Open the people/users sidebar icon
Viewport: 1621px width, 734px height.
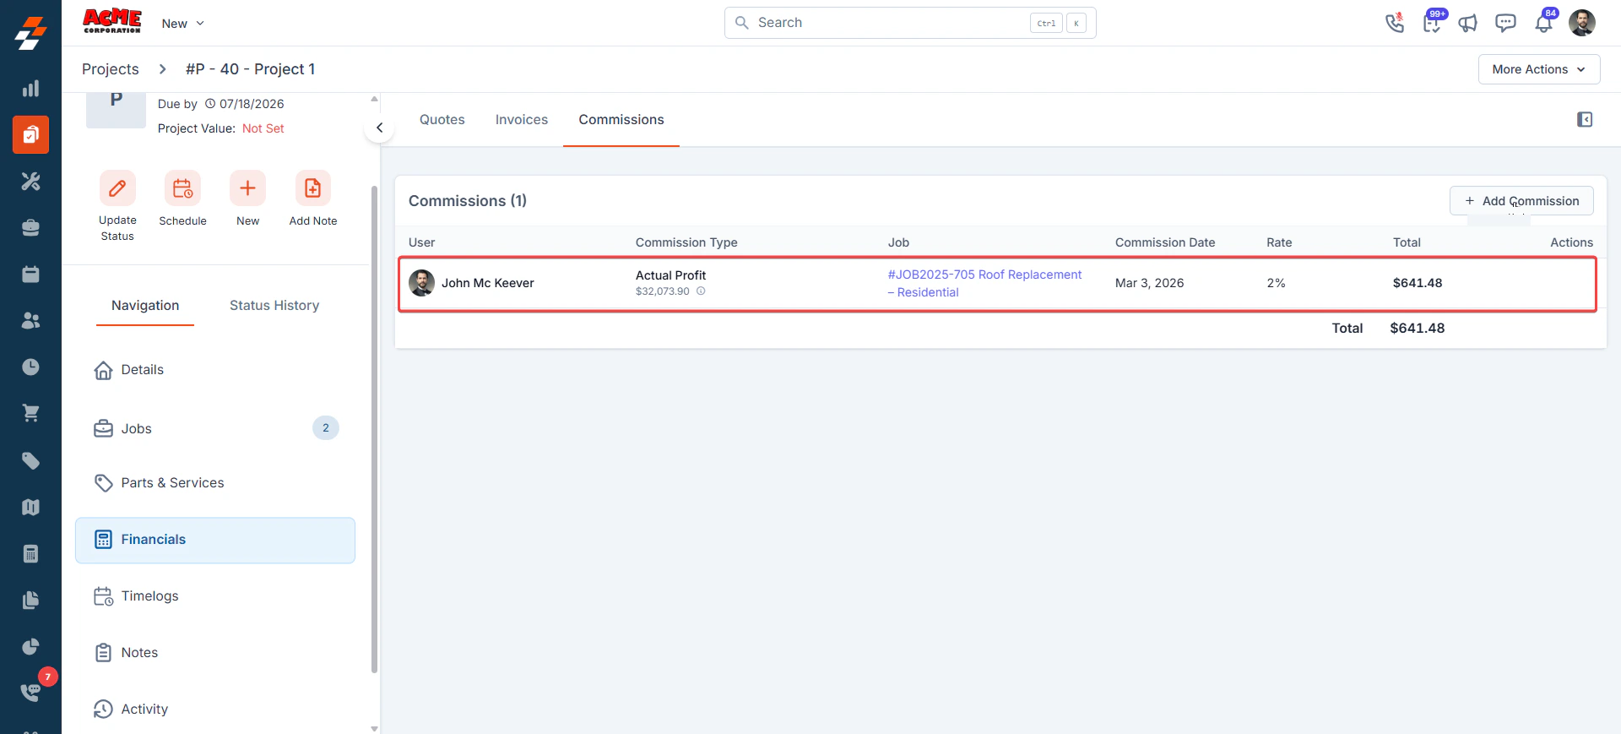point(30,321)
